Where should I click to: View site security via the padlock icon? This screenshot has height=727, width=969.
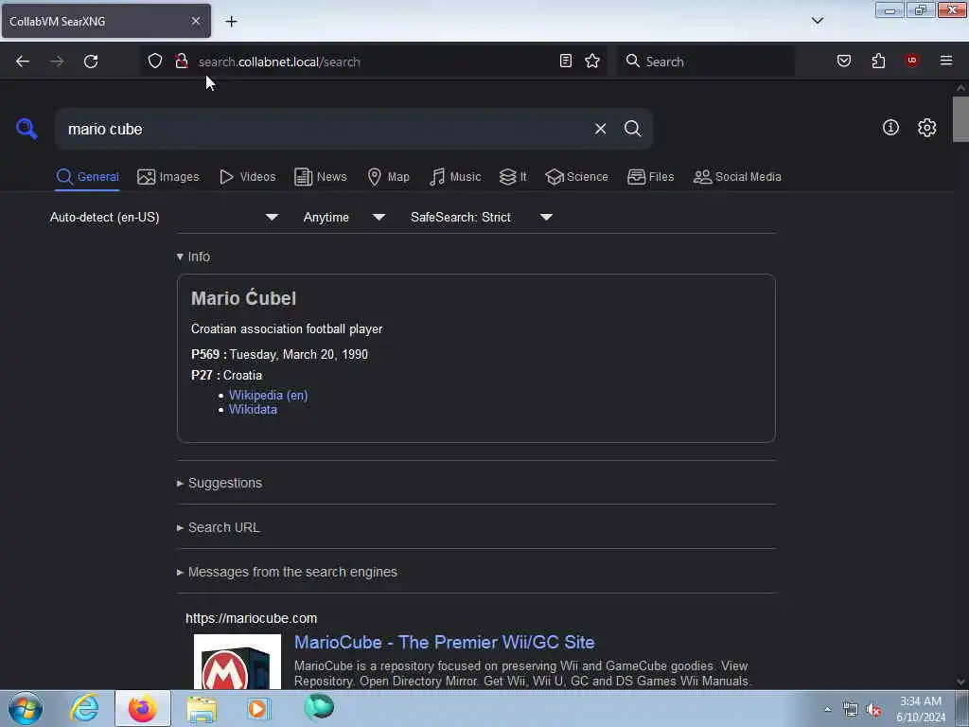click(181, 61)
